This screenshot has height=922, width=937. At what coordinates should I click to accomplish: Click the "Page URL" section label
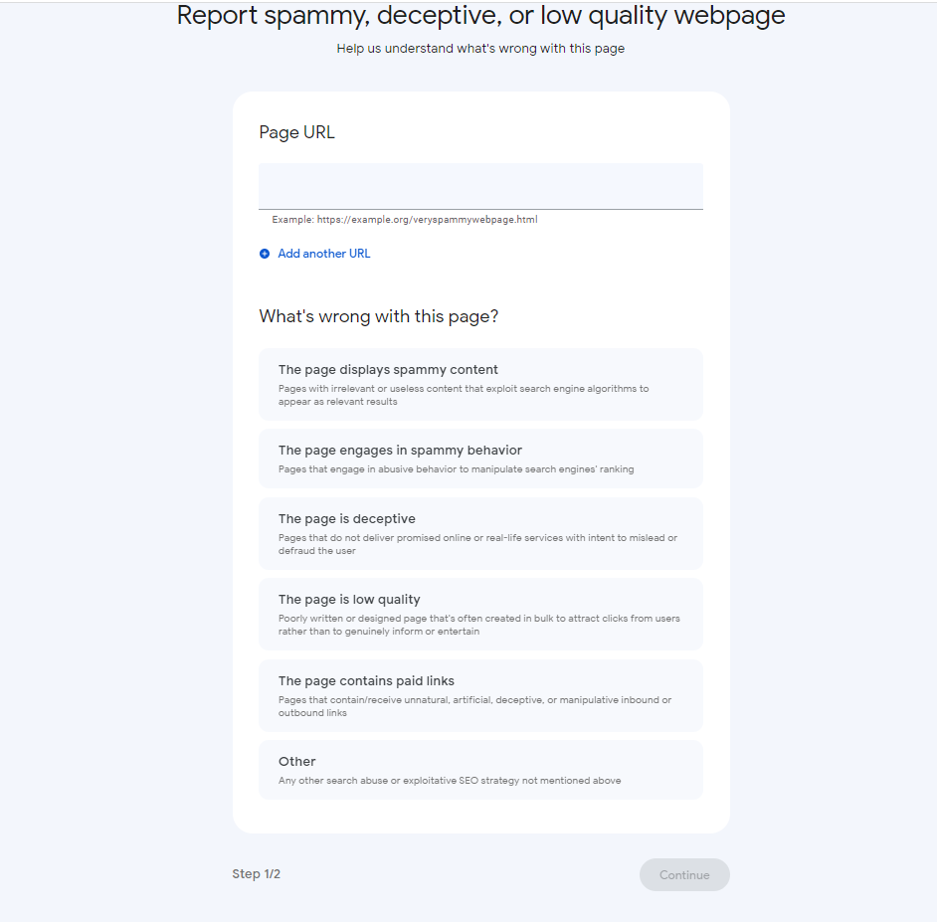coord(297,132)
